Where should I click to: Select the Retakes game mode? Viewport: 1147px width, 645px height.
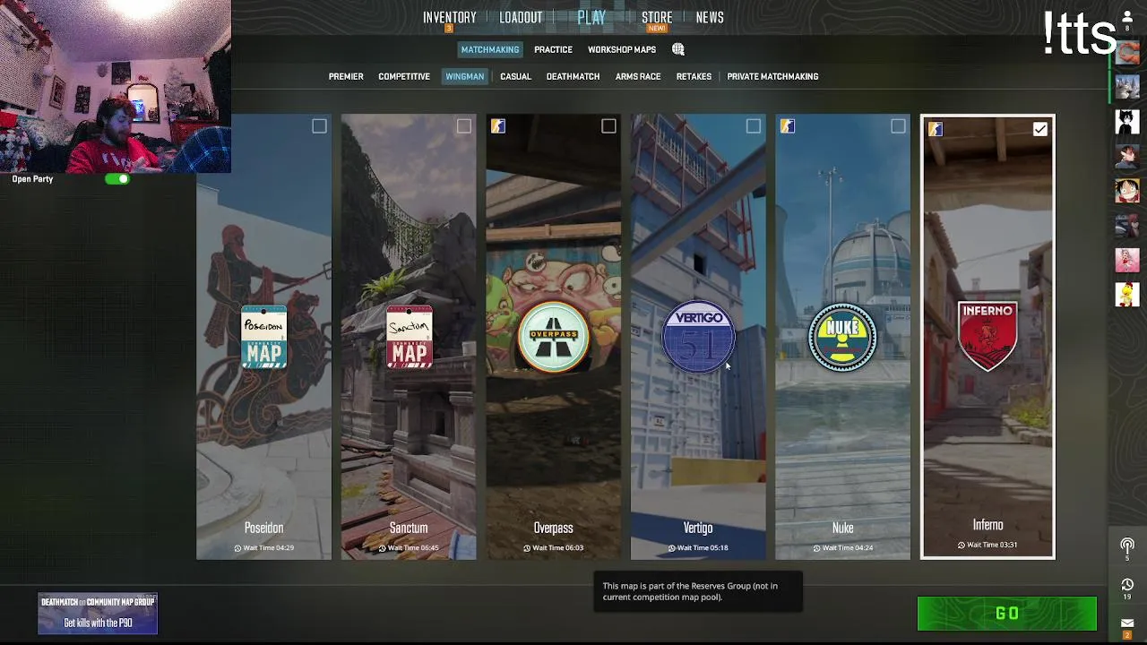click(x=694, y=76)
